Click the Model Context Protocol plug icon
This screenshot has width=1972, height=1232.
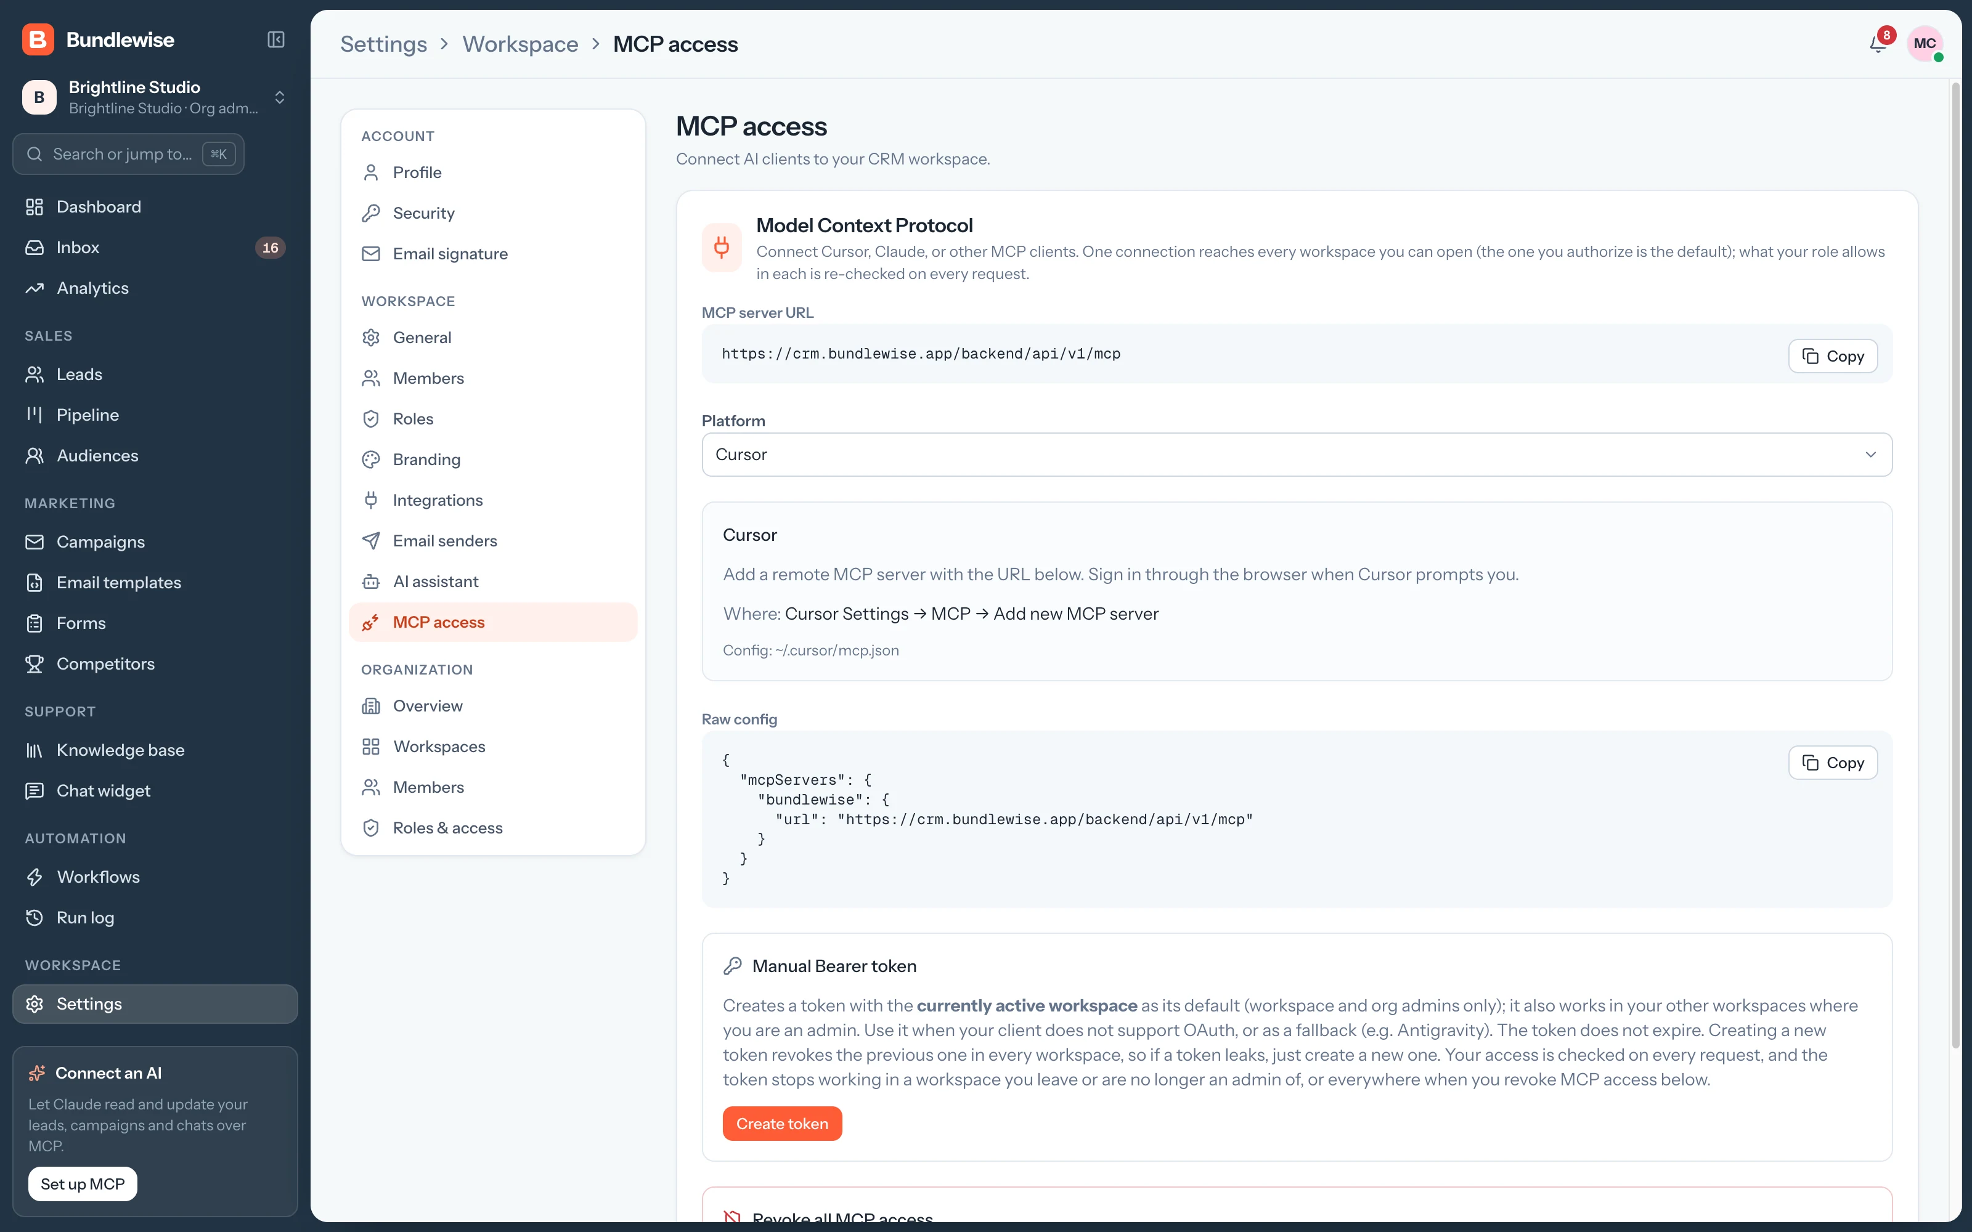(x=722, y=247)
